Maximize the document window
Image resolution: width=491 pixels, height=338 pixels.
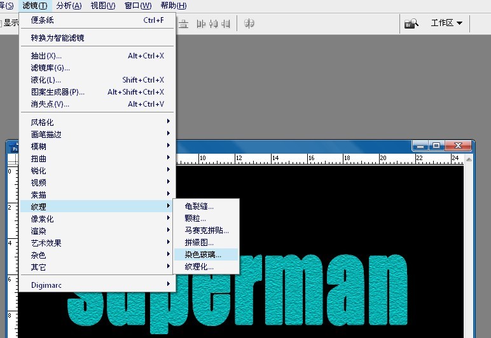pos(436,145)
